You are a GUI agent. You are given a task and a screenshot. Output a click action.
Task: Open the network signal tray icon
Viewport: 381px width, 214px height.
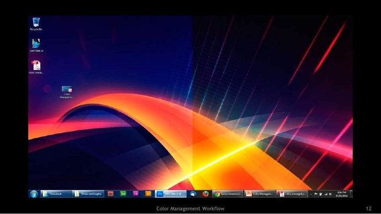click(x=326, y=194)
